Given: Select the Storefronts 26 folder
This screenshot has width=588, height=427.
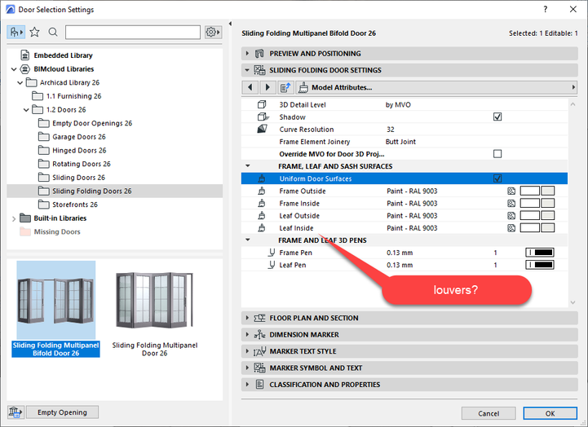Looking at the screenshot, I should point(75,205).
